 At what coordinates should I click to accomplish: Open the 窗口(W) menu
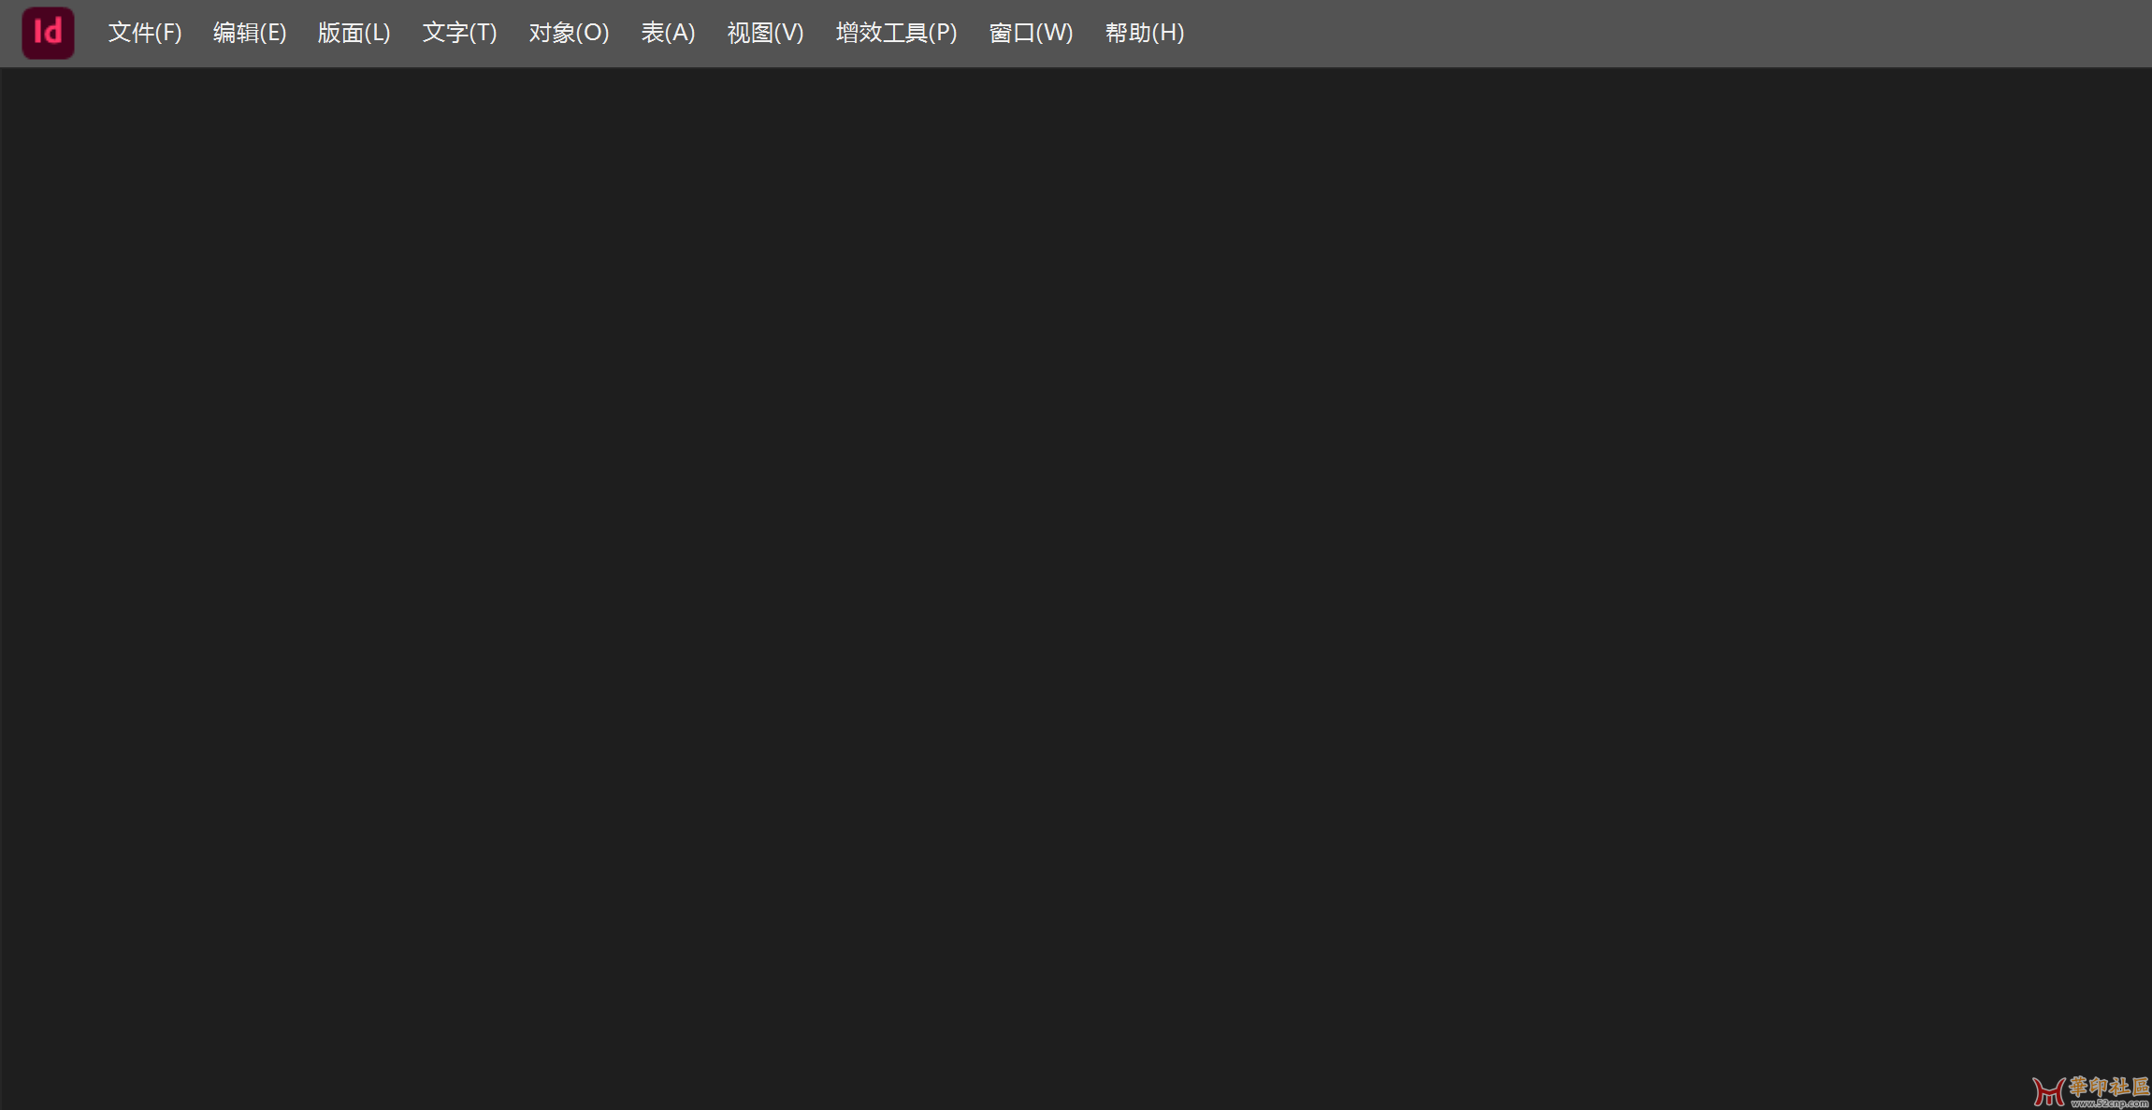click(1031, 33)
